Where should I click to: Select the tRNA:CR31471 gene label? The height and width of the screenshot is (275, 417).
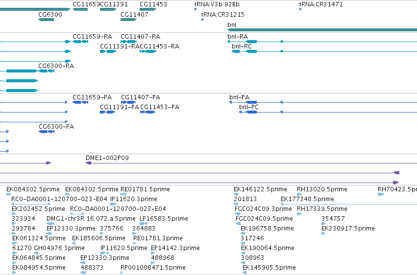coord(321,4)
